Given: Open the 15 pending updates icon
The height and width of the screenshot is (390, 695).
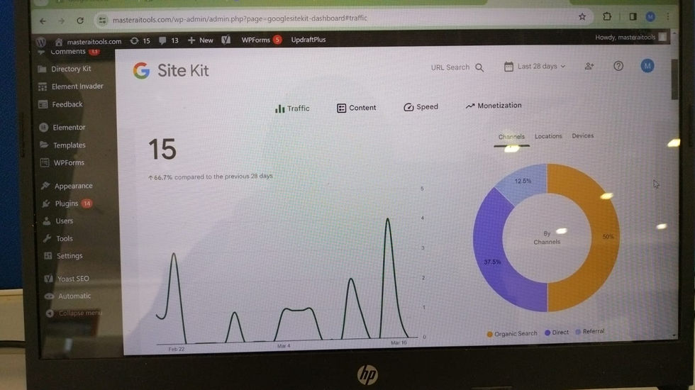Looking at the screenshot, I should coord(140,41).
